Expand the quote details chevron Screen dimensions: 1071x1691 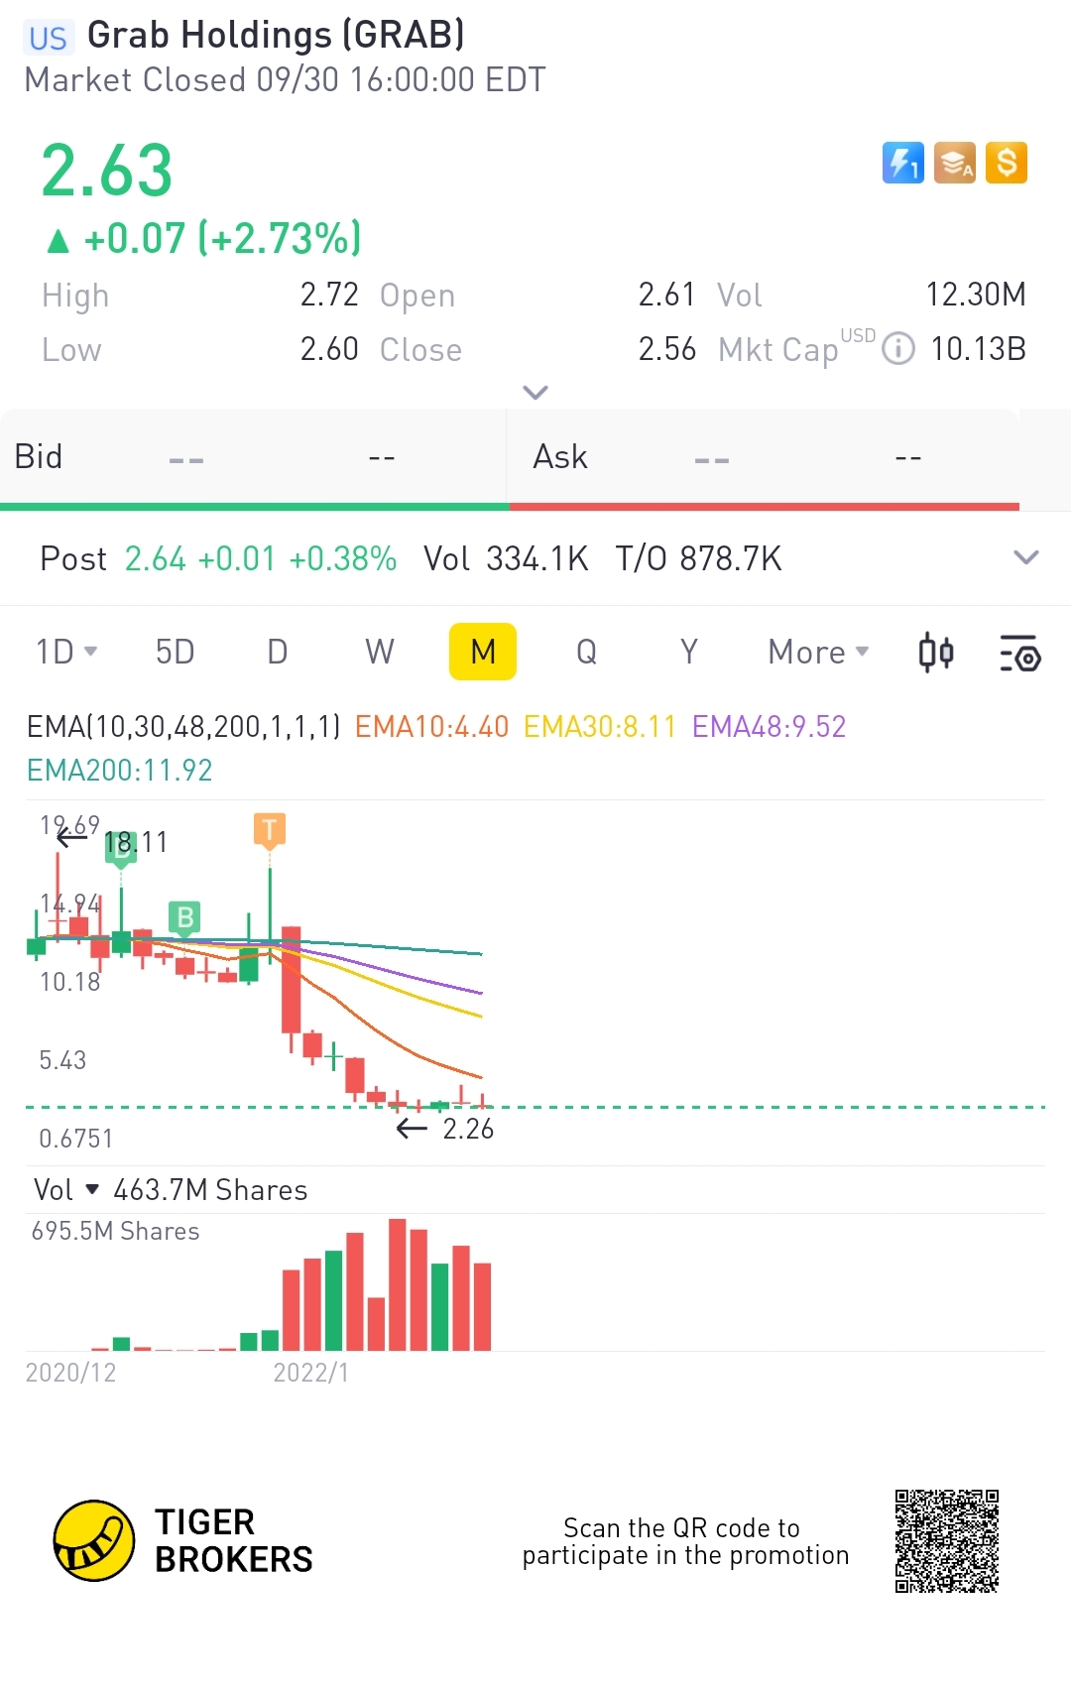(x=535, y=393)
